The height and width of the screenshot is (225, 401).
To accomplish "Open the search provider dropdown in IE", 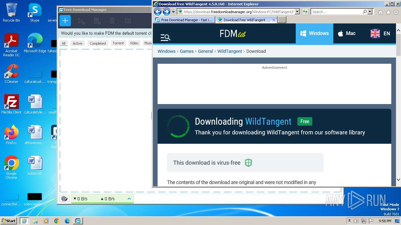I will pyautogui.click(x=370, y=12).
